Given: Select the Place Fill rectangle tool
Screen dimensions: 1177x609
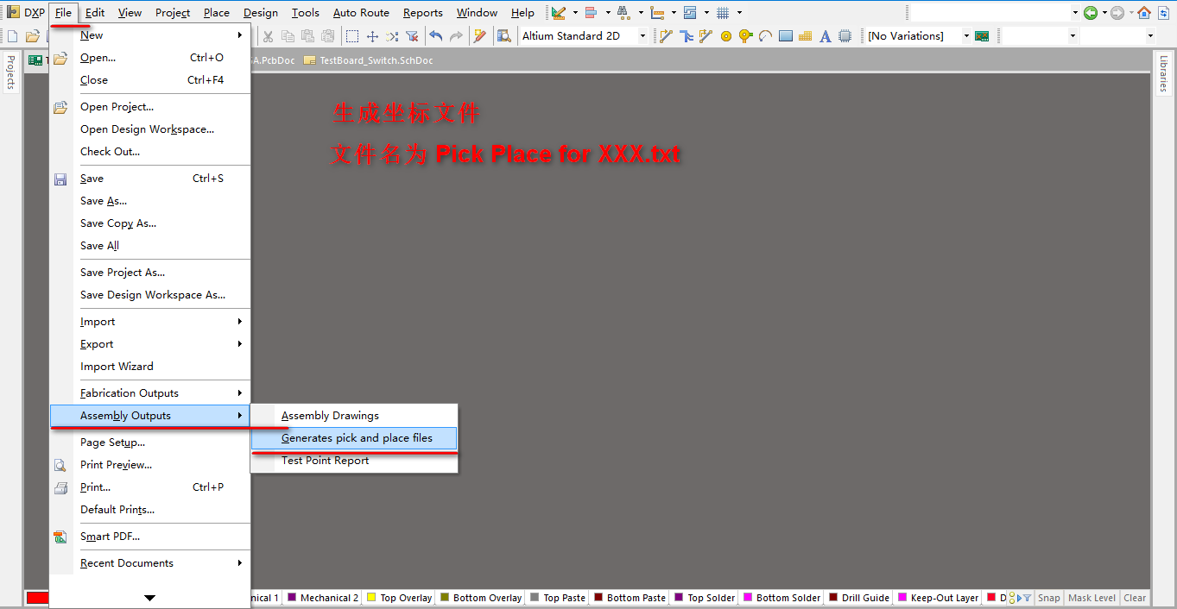Looking at the screenshot, I should point(786,36).
